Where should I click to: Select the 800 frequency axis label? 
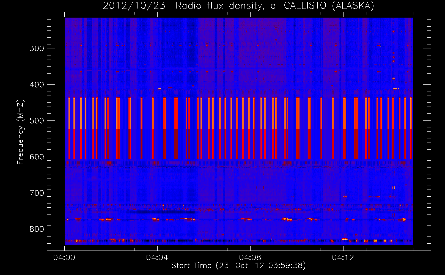[x=37, y=229]
